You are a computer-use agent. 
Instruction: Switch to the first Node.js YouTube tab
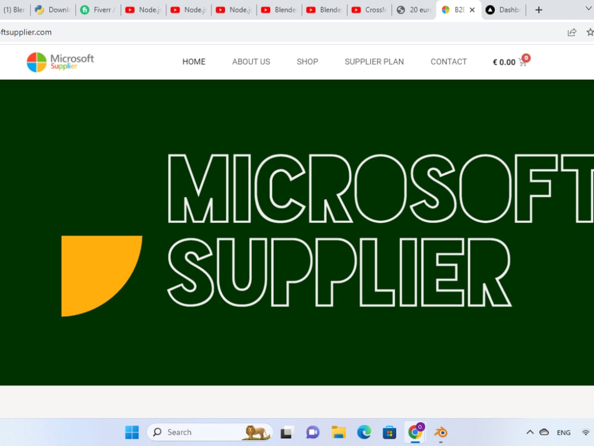[x=143, y=10]
